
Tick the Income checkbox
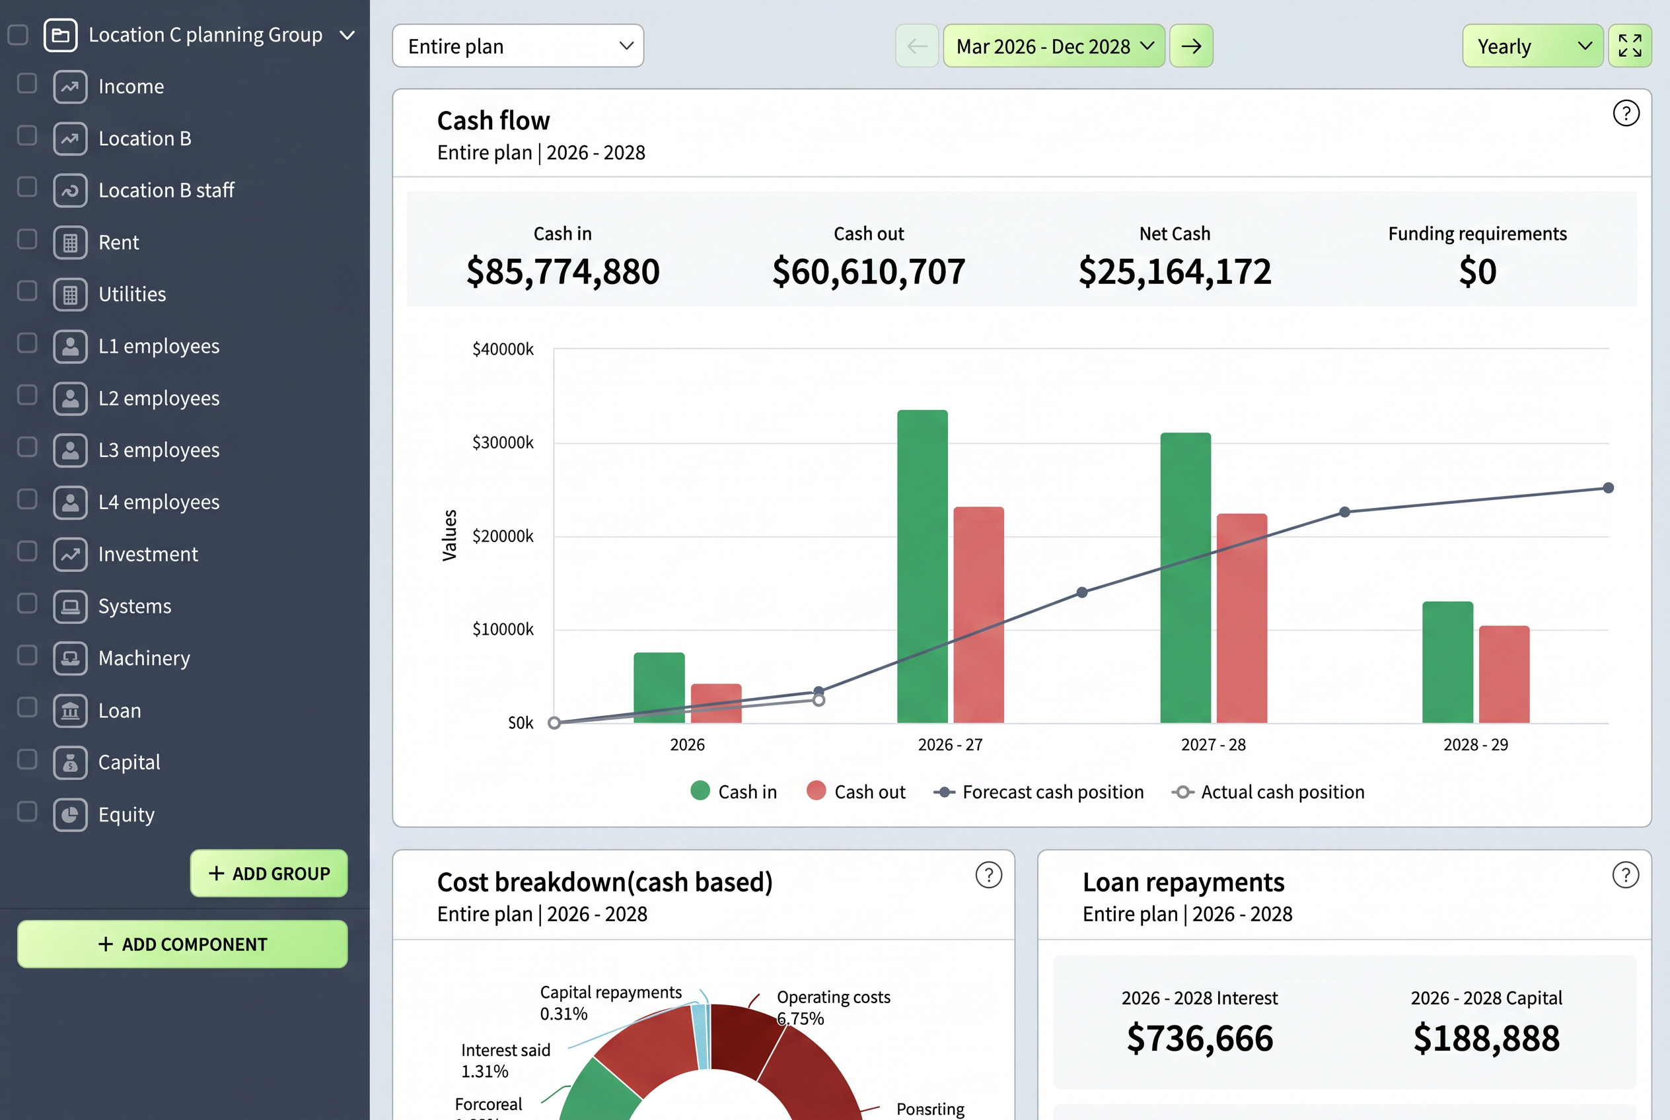coord(27,84)
